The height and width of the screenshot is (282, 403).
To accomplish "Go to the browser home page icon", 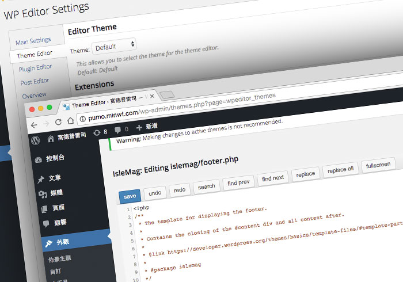I will 70,120.
